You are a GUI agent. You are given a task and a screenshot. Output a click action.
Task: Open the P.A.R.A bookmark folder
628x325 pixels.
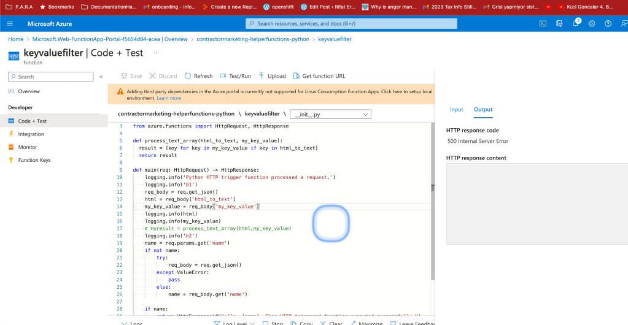pos(20,7)
